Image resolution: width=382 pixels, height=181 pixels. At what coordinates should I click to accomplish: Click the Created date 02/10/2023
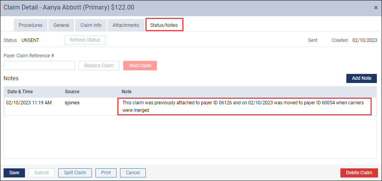365,40
